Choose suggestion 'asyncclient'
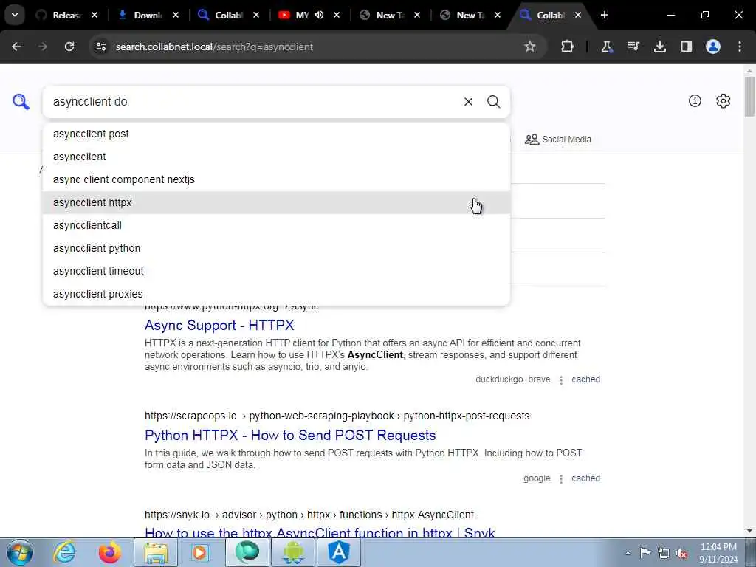 [x=276, y=157]
